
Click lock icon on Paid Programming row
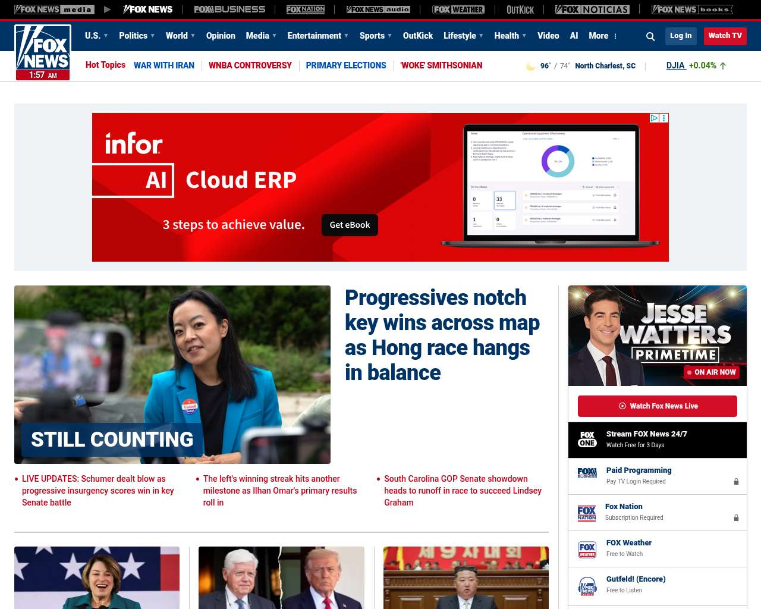tap(736, 482)
